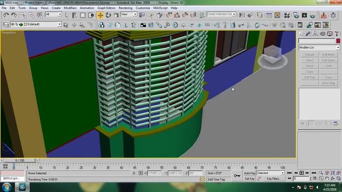Open the Selected key filter dropdown
Viewport: 342px width, 192px height.
[x=270, y=173]
